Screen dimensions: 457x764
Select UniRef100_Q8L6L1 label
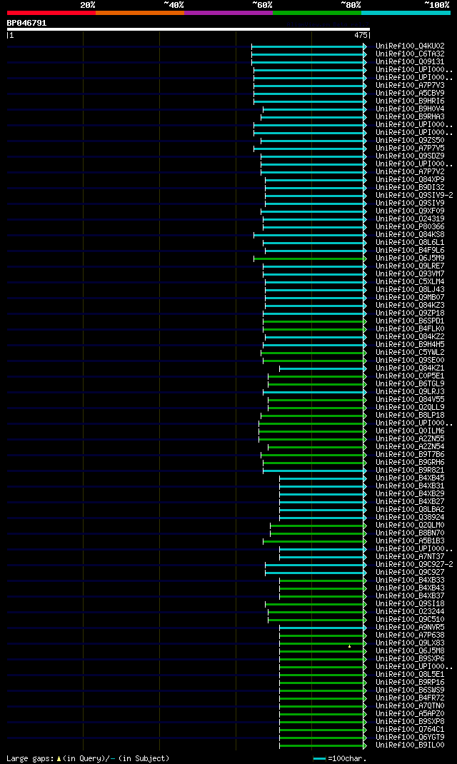pyautogui.click(x=410, y=242)
